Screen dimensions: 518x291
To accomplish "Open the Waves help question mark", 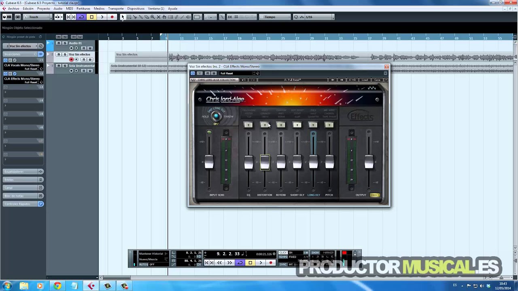I will click(x=385, y=80).
